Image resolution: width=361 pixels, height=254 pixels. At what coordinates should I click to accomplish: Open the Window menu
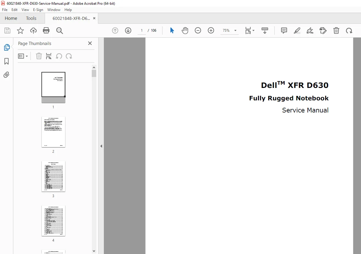[54, 10]
